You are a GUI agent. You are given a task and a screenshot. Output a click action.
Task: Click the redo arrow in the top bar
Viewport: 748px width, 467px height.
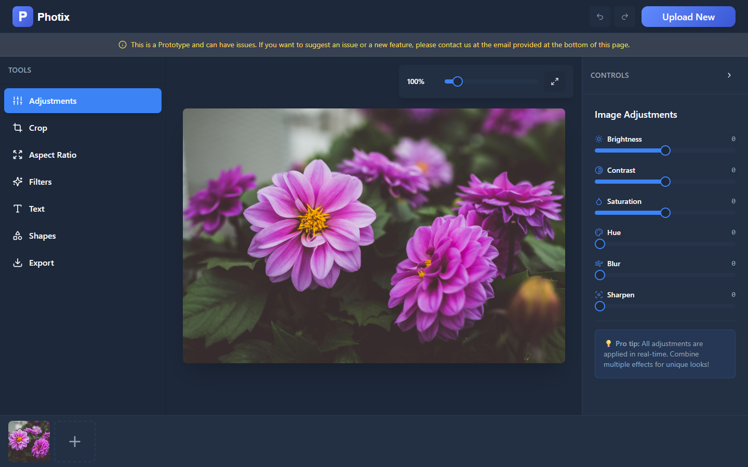624,17
